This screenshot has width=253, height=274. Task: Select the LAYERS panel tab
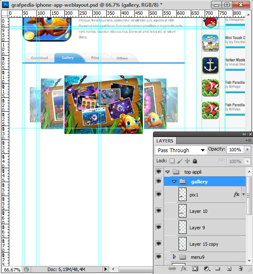click(x=165, y=141)
